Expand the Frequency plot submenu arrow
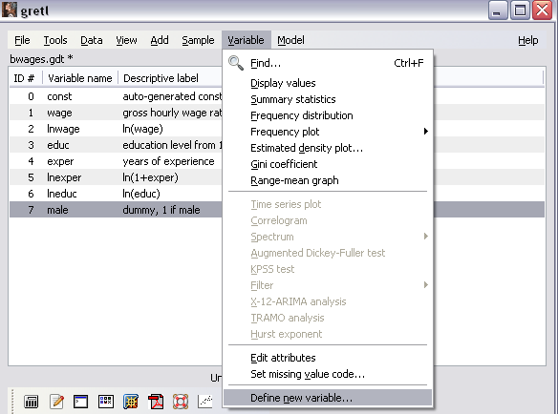 pyautogui.click(x=425, y=132)
